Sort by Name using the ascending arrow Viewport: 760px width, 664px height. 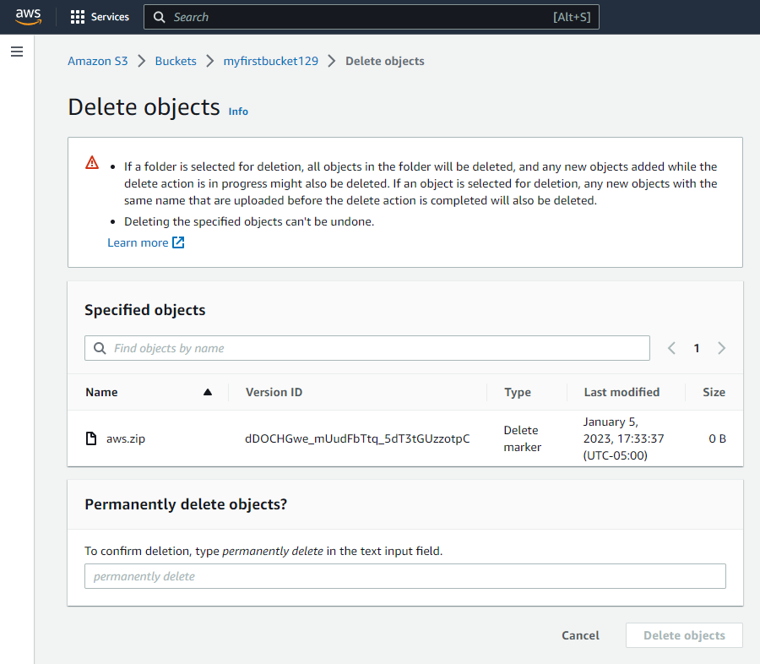point(208,392)
